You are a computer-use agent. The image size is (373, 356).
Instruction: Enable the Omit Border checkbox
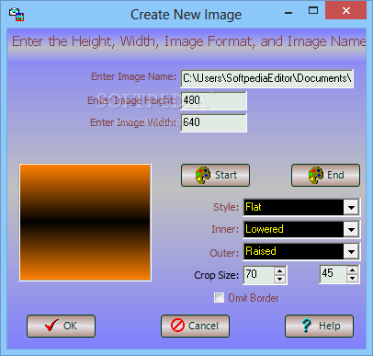pos(219,298)
